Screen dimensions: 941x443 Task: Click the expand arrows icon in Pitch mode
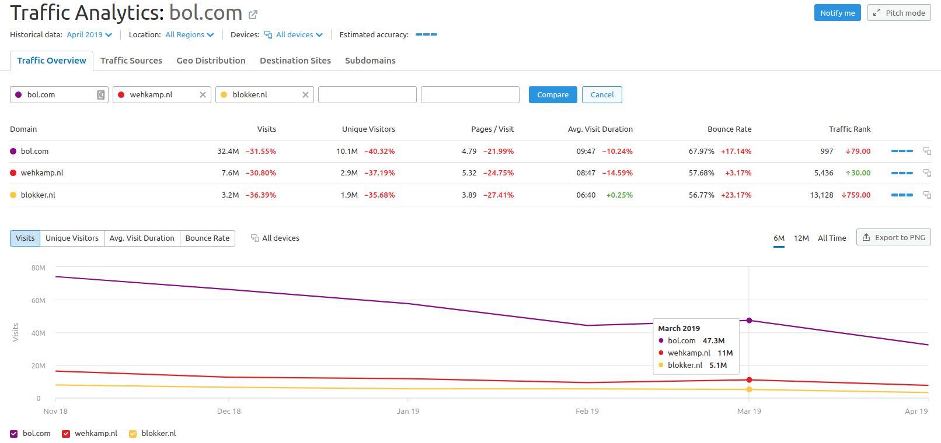(x=877, y=13)
